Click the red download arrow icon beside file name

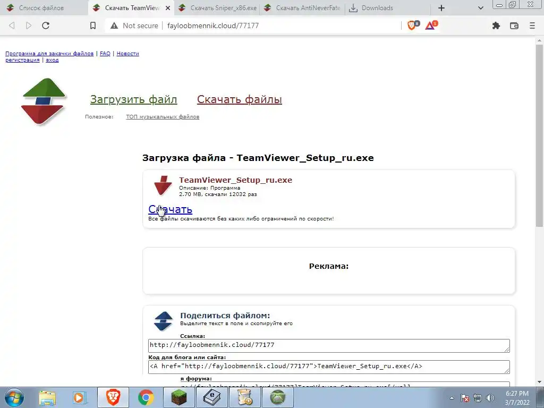click(x=163, y=185)
